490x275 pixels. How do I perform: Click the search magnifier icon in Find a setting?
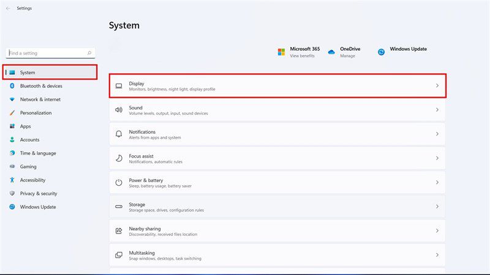(89, 53)
